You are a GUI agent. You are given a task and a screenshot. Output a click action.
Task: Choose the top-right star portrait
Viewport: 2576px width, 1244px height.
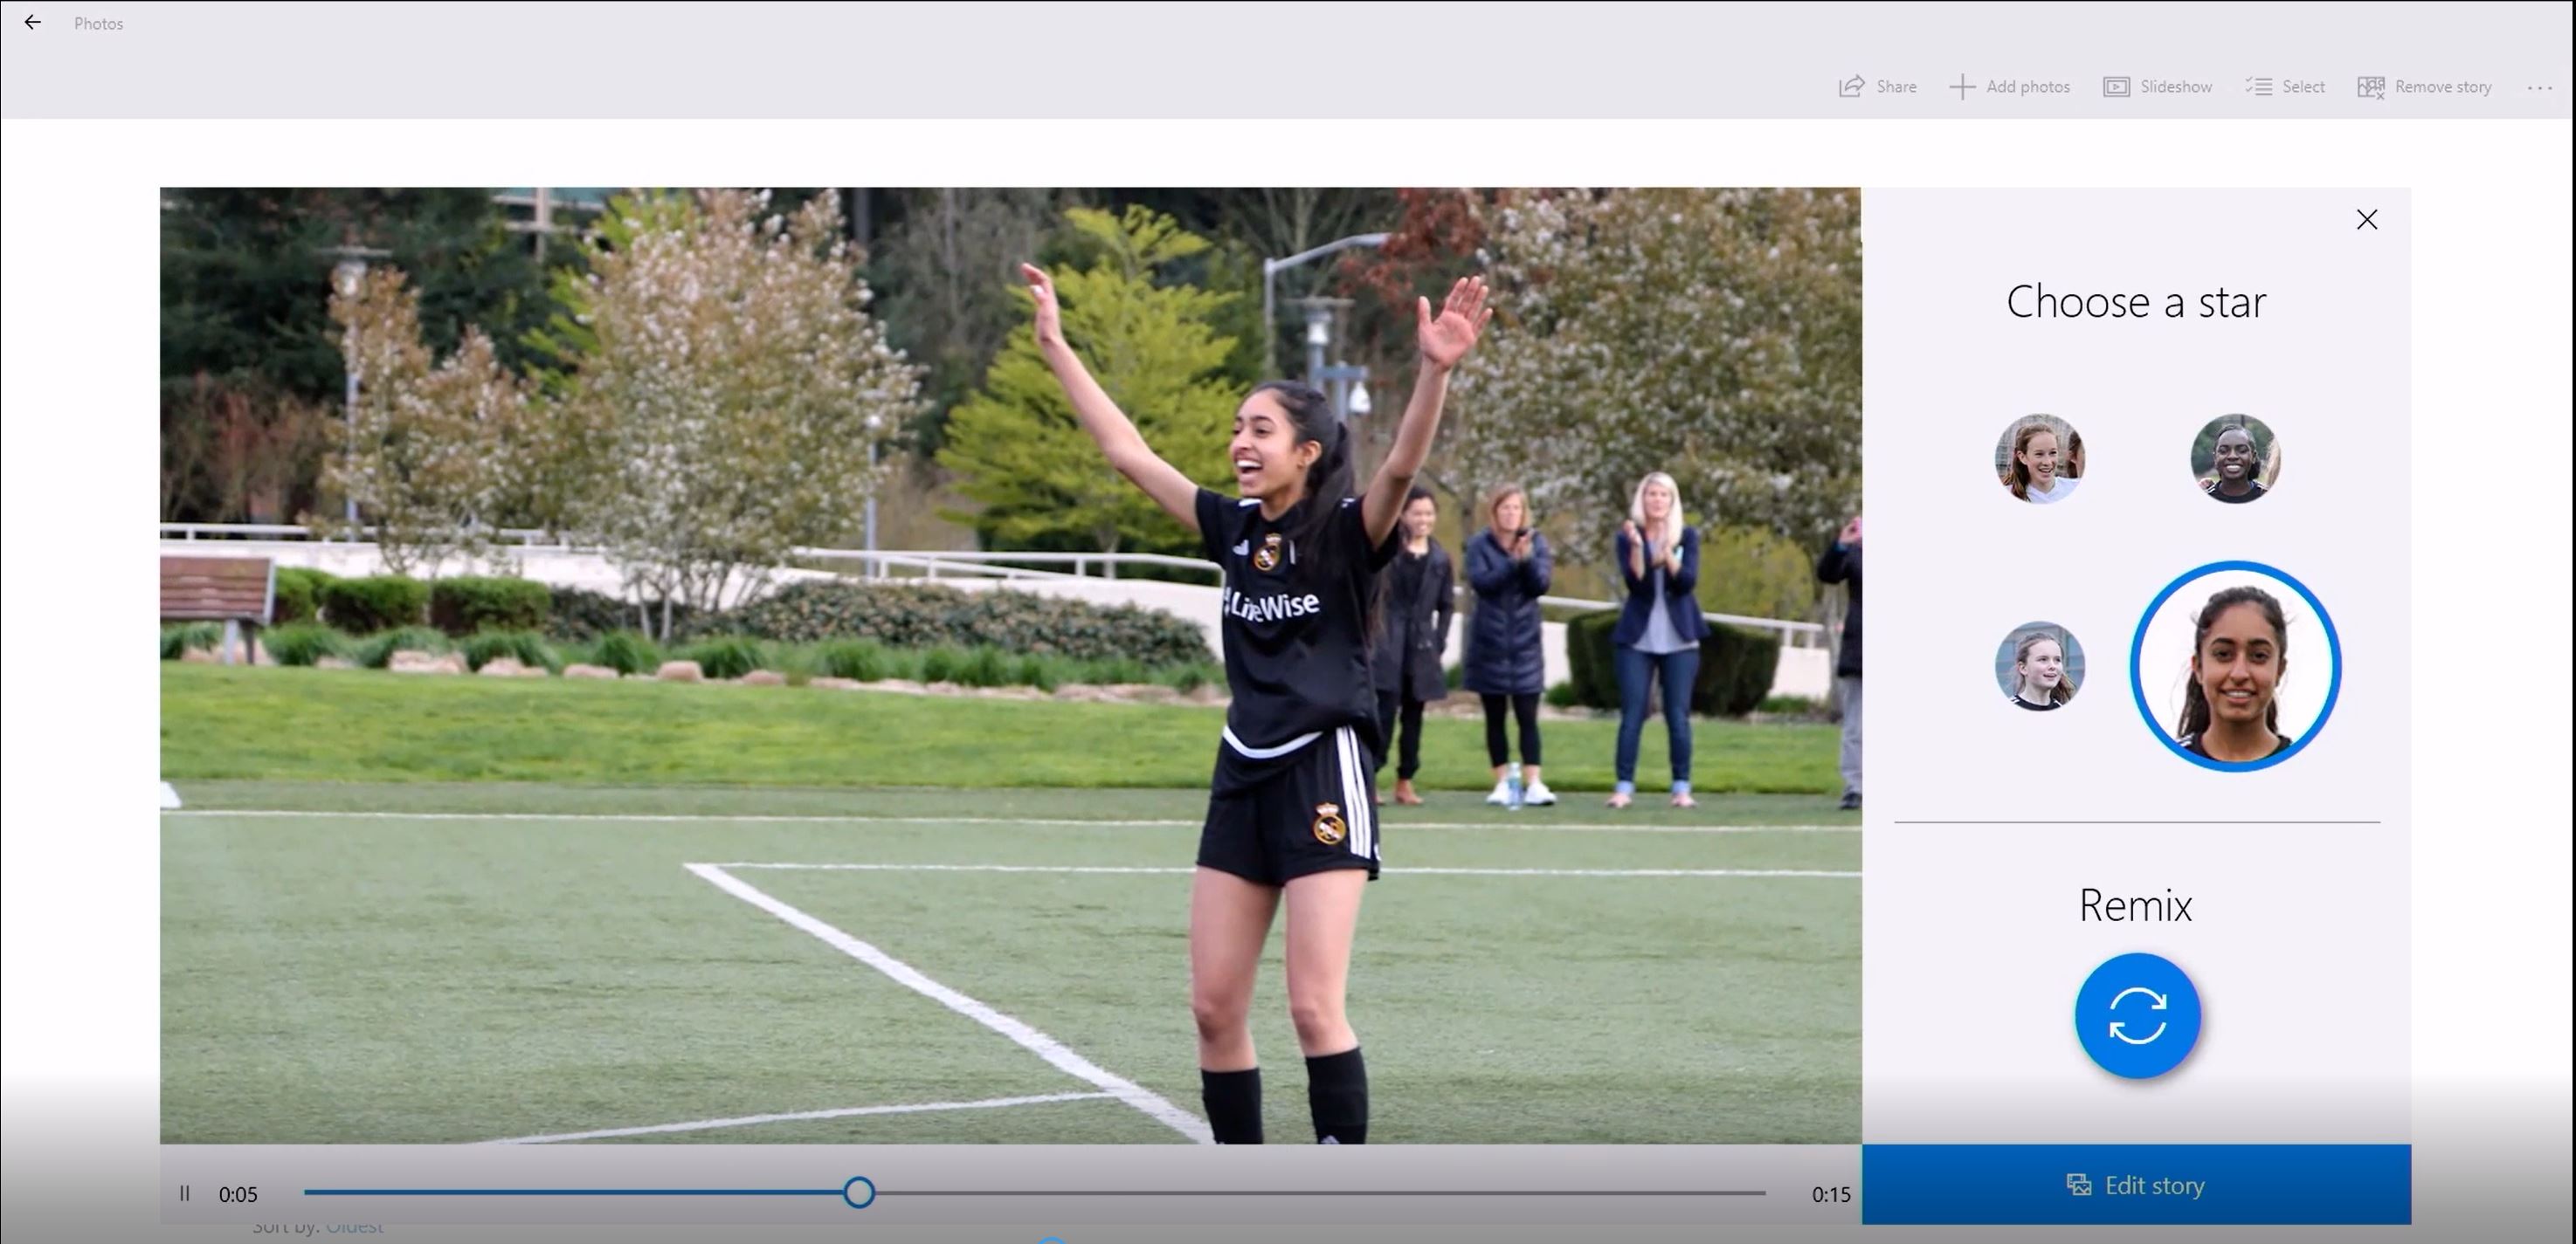point(2234,458)
